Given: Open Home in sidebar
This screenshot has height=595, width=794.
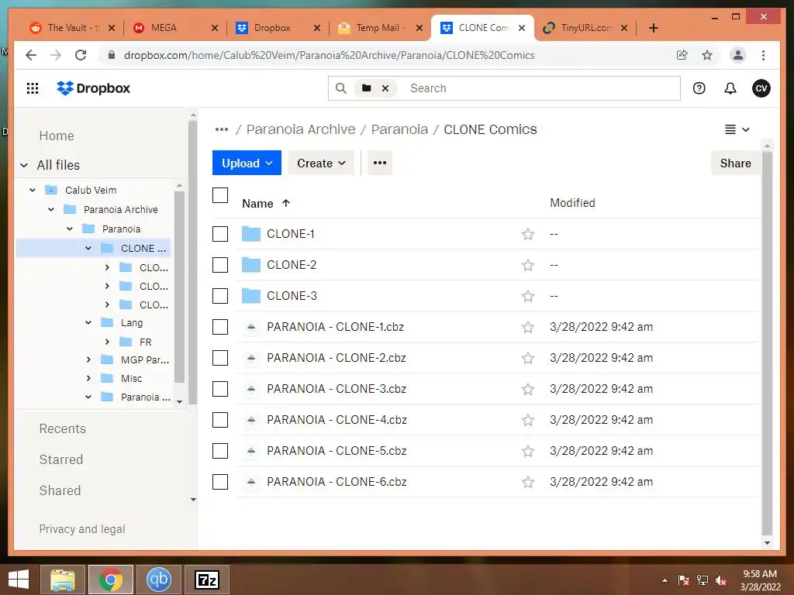Looking at the screenshot, I should point(57,136).
